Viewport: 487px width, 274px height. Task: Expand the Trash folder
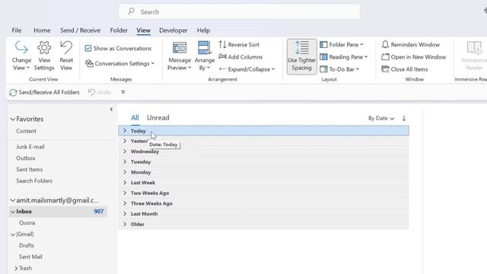16,269
